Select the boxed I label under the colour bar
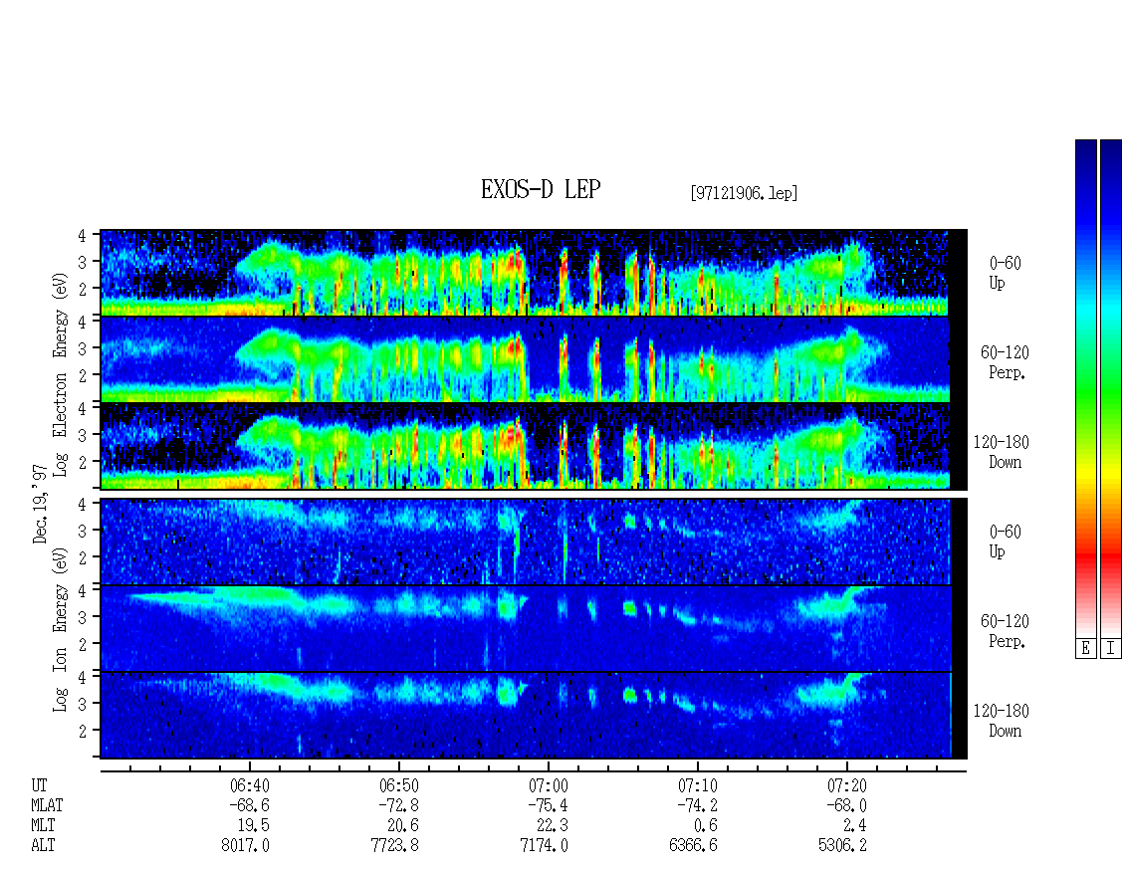 pos(1111,649)
